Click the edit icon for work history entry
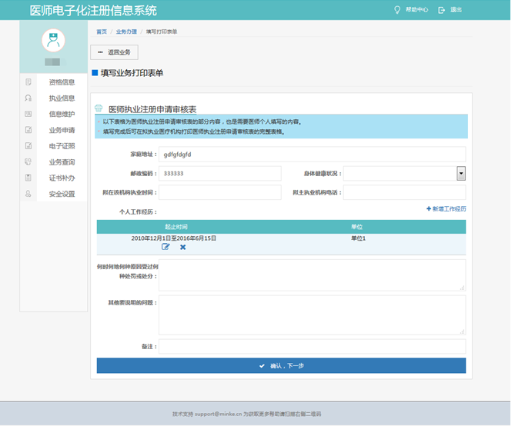This screenshot has width=515, height=426. click(x=166, y=247)
